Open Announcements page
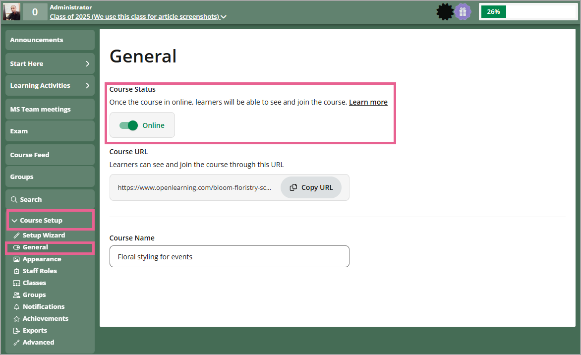This screenshot has height=355, width=581. click(x=50, y=40)
